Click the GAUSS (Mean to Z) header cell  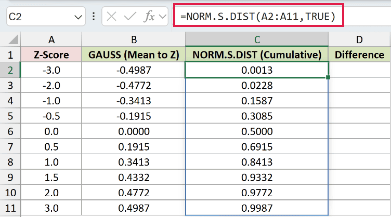click(134, 55)
